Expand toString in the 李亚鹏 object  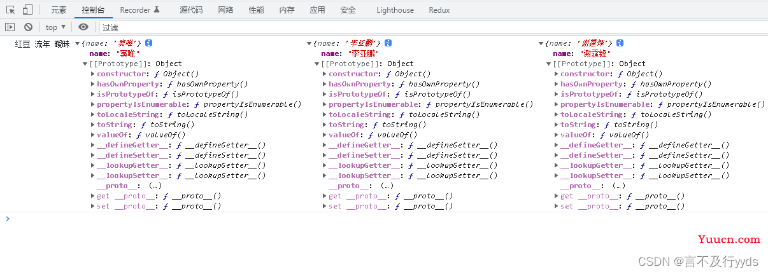tap(325, 125)
